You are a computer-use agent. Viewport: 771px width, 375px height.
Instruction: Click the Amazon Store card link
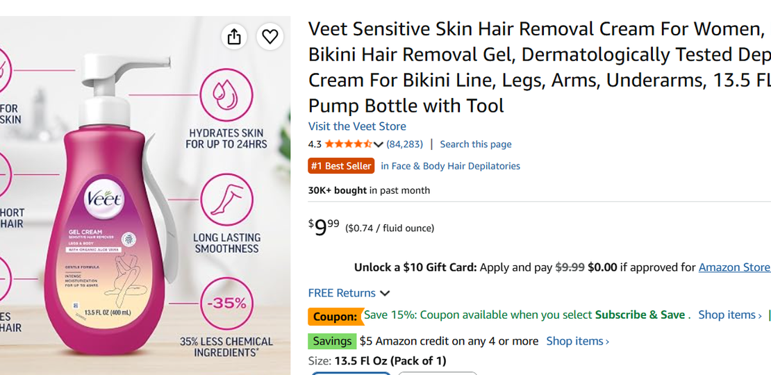point(735,267)
